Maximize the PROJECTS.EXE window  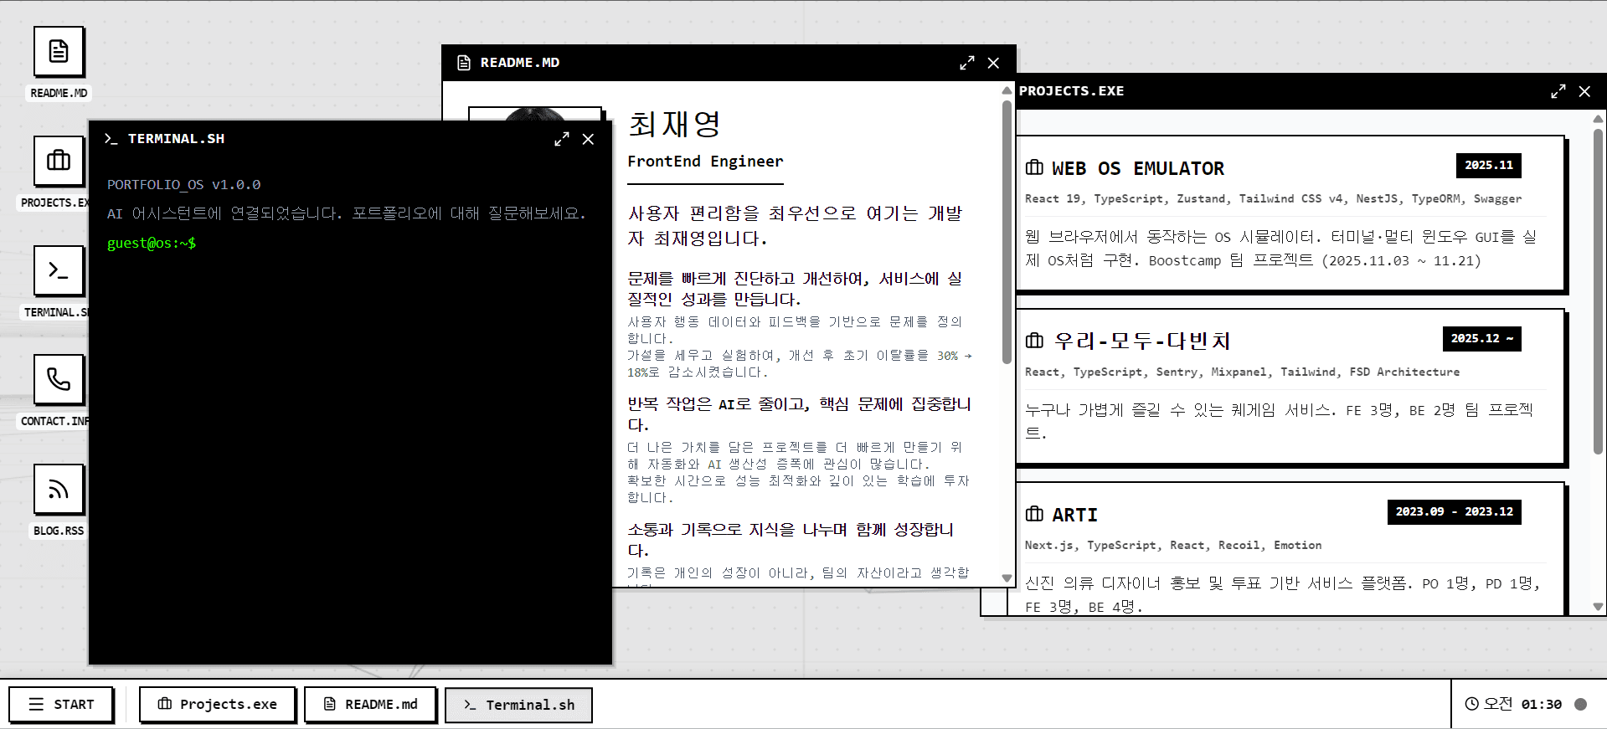coord(1558,91)
